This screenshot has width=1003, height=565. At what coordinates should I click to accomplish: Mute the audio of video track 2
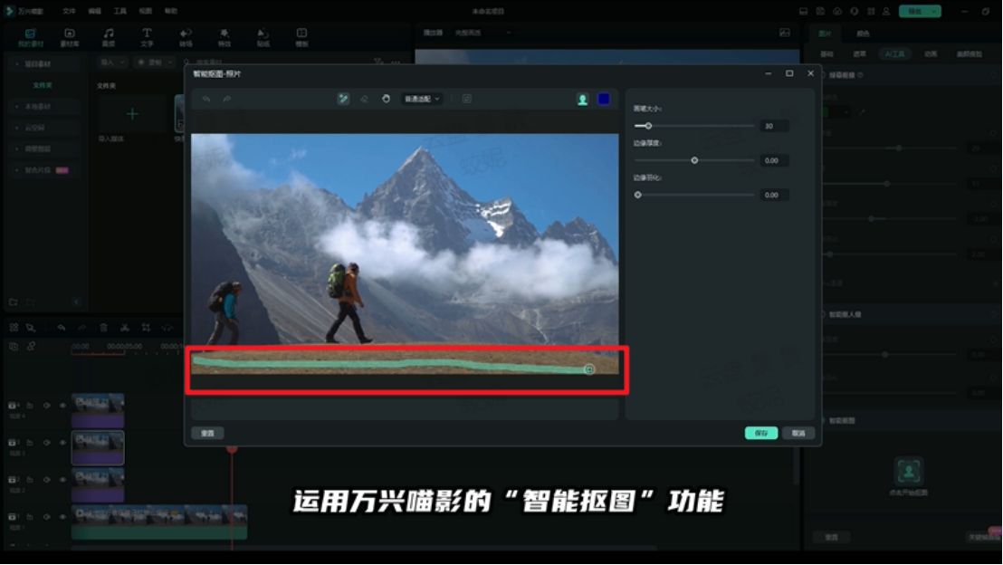tap(46, 480)
